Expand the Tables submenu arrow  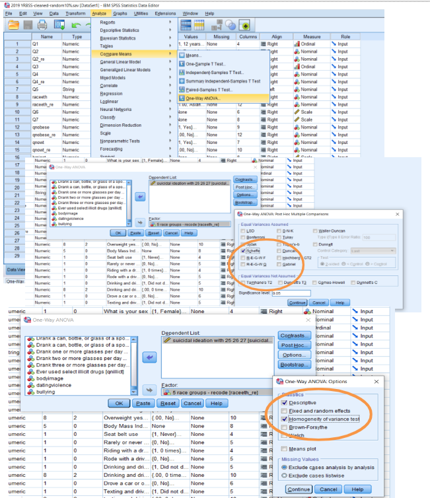[x=170, y=46]
